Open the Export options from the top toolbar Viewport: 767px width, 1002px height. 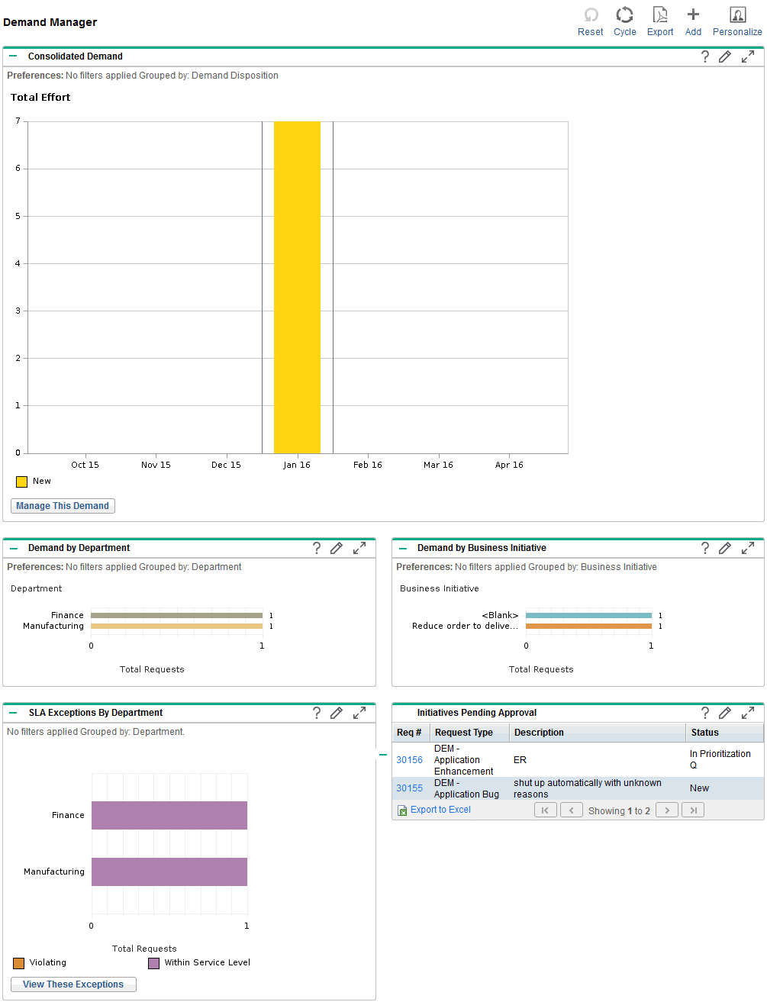coord(659,21)
